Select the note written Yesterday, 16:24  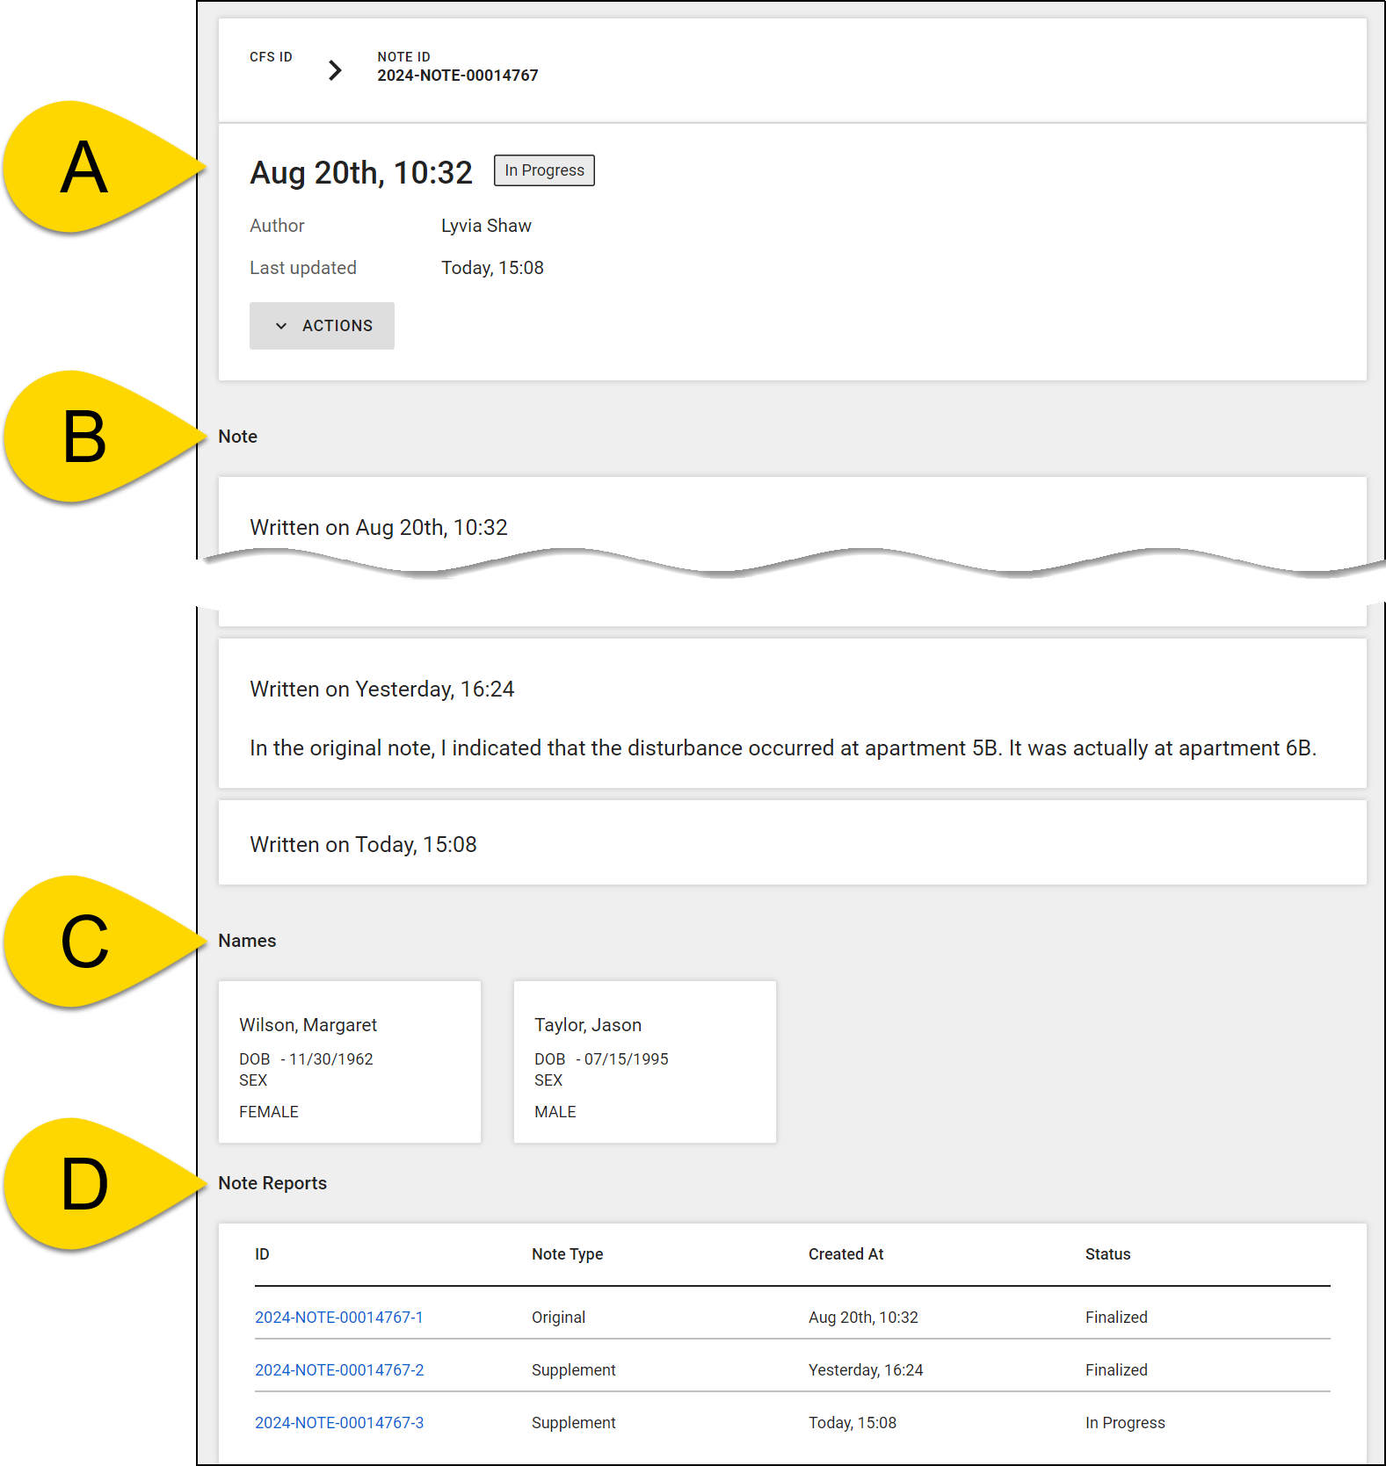tap(791, 713)
